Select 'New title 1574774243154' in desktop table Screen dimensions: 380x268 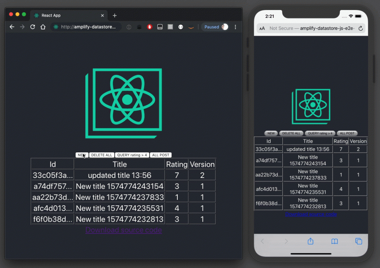point(119,186)
